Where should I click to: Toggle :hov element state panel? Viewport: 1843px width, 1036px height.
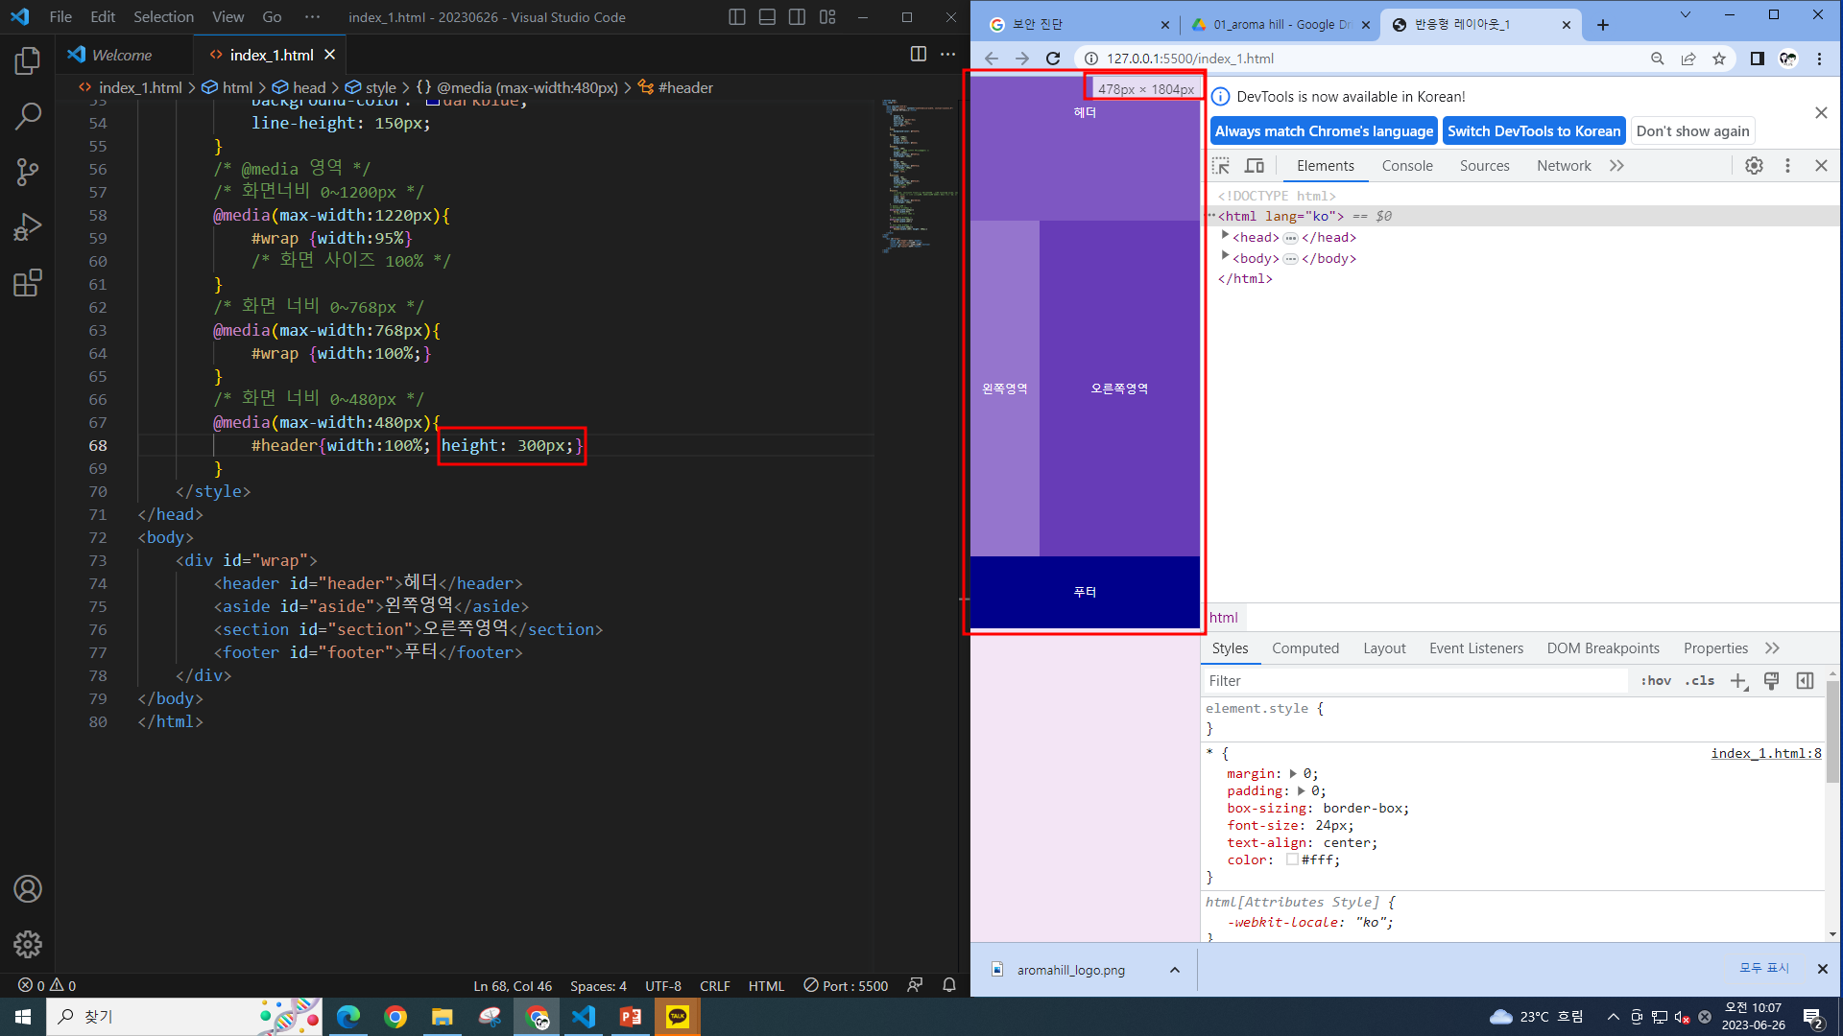pos(1655,680)
